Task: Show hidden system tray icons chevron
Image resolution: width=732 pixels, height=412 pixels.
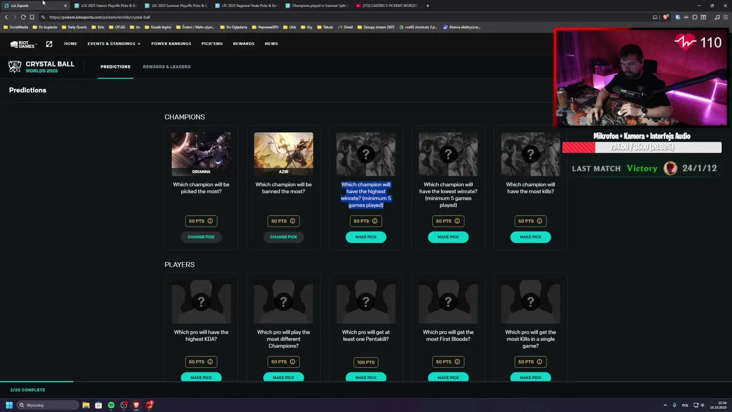Action: tap(666, 405)
